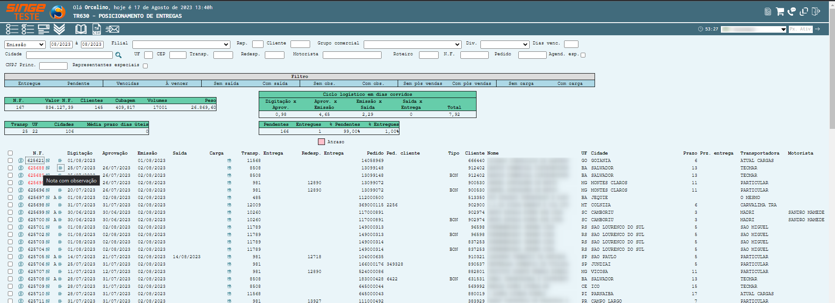Open the observation note icon for invoice 625698
The width and height of the screenshot is (835, 303).
click(61, 205)
